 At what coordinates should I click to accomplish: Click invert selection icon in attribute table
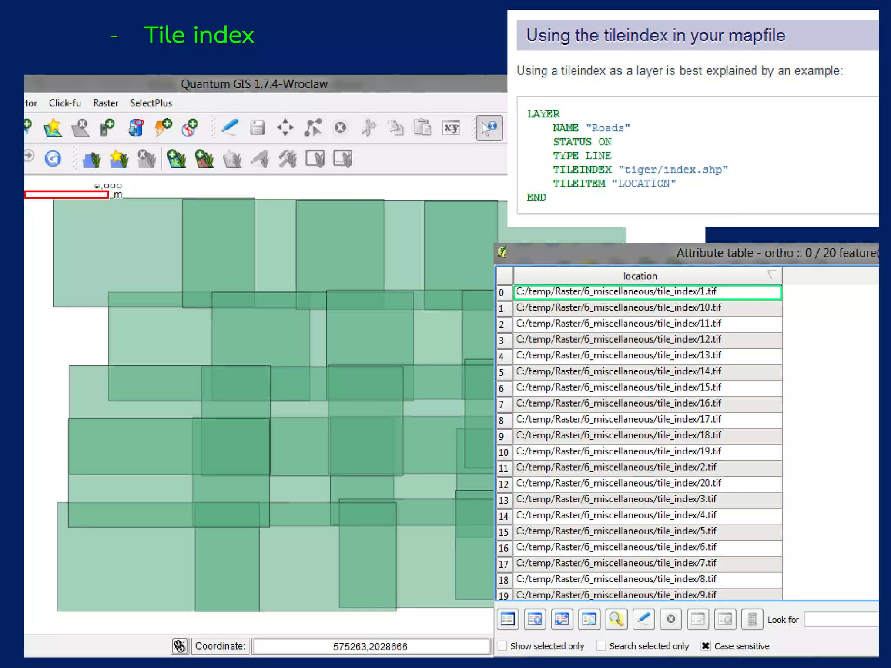[562, 619]
